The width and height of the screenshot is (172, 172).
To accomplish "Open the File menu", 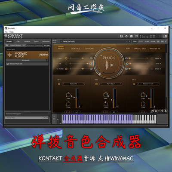I will pyautogui.click(x=6, y=32).
